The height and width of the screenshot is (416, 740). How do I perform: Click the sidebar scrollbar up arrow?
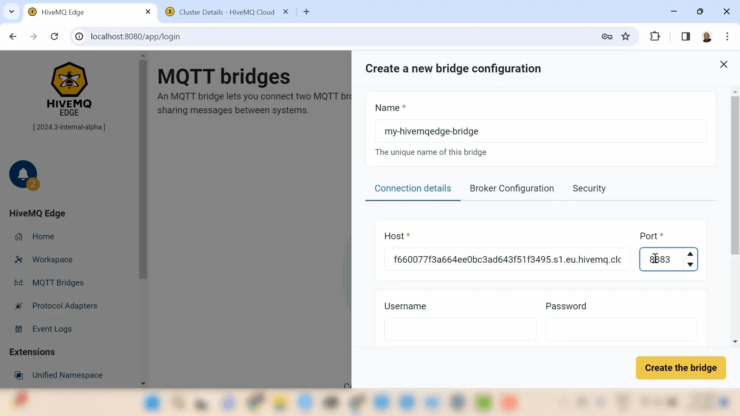[143, 55]
